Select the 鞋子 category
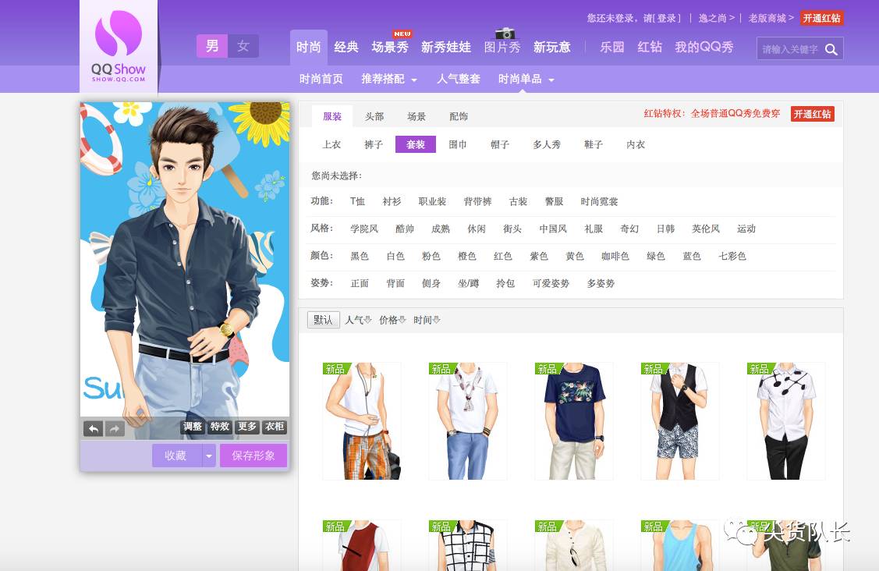This screenshot has width=879, height=571. (x=593, y=145)
